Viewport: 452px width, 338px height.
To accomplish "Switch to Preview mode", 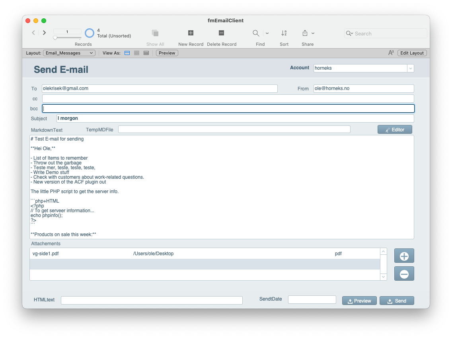I will [167, 53].
